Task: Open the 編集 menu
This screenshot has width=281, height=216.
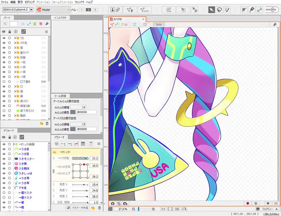Action: [13, 2]
